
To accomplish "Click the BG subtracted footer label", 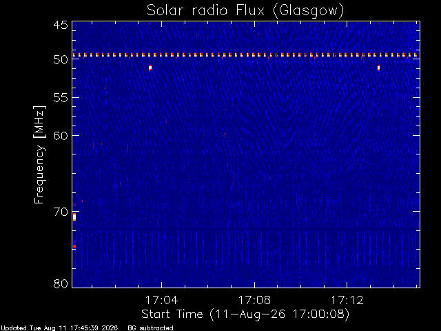I will point(150,328).
